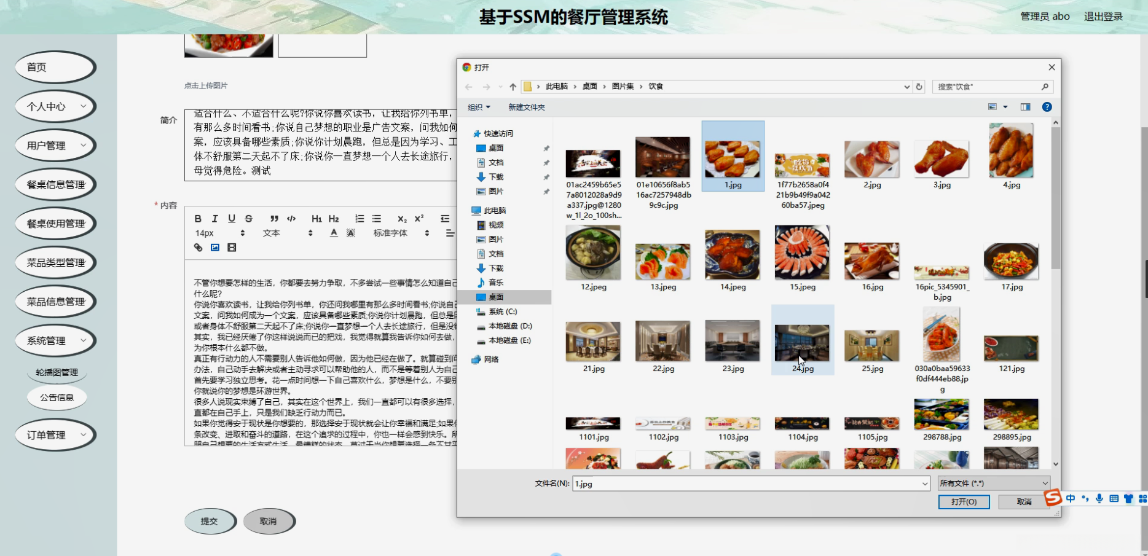The height and width of the screenshot is (556, 1148).
Task: Refresh the folder in the file dialog
Action: [919, 87]
